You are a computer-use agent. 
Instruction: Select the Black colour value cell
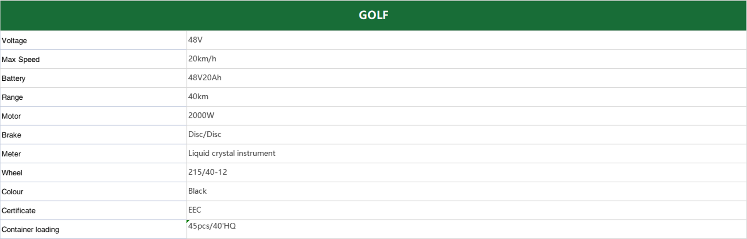point(466,191)
